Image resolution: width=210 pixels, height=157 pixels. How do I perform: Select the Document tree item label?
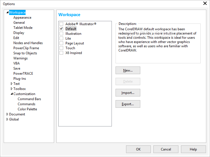[x=17, y=114]
